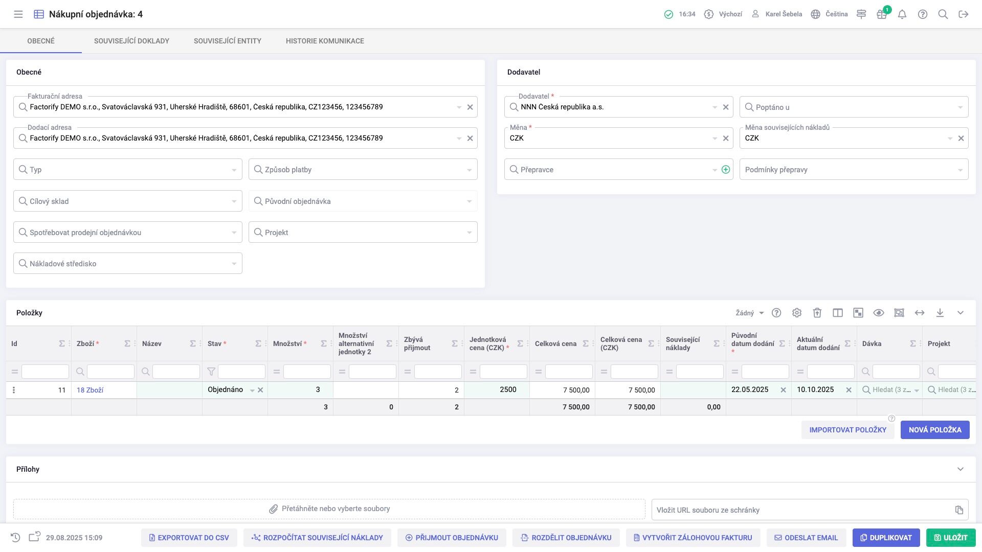
Task: Open the Historie komunikace tab
Action: 325,41
